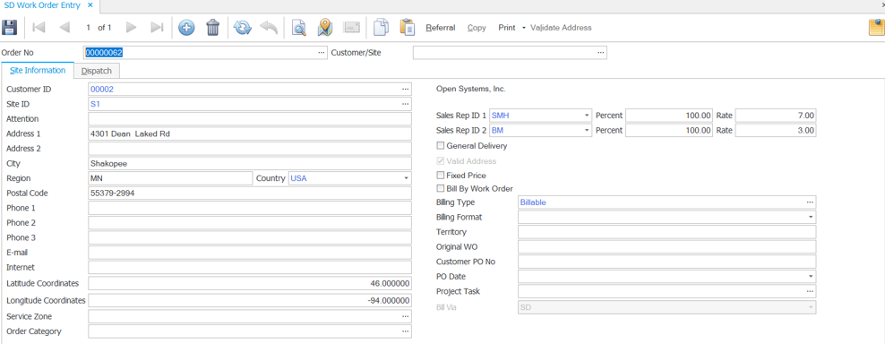Click the Referral button
This screenshot has height=344, width=885.
click(x=440, y=28)
